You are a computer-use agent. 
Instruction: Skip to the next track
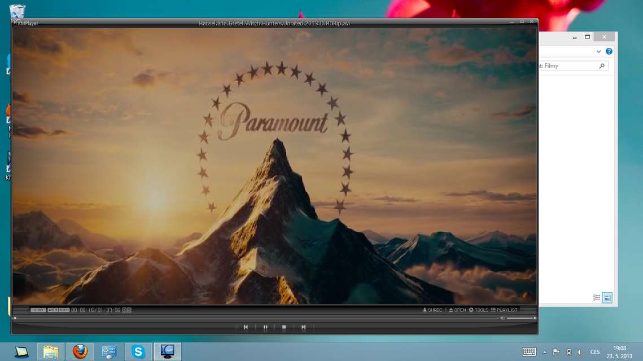[303, 327]
